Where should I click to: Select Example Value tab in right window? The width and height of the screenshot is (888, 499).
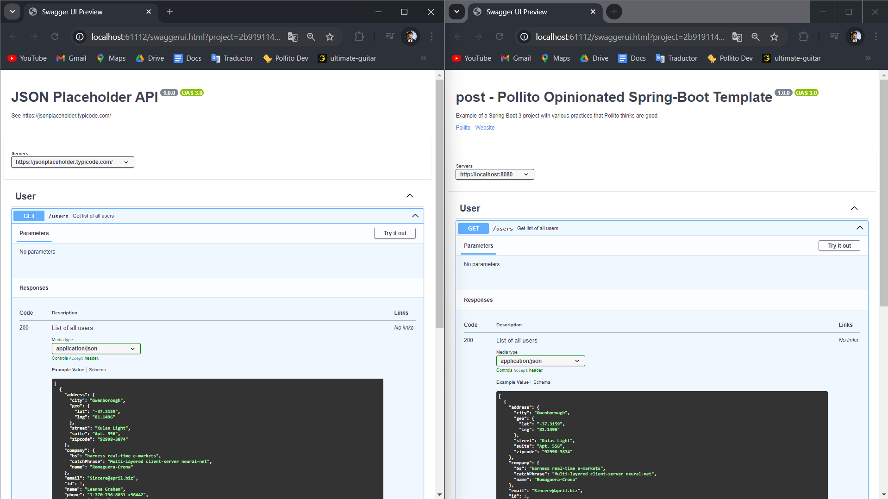513,382
